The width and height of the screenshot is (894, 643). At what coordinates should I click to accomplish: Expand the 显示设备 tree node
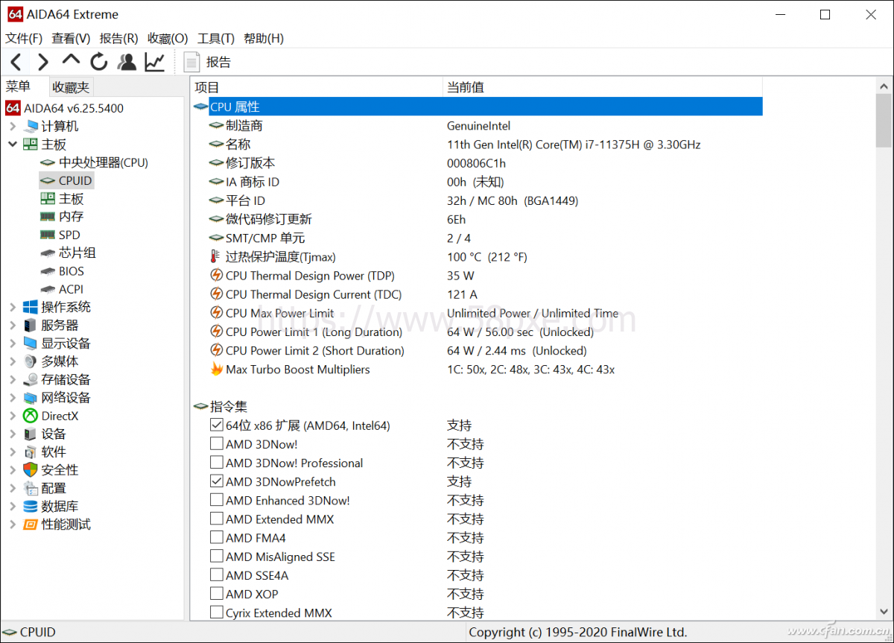click(13, 343)
